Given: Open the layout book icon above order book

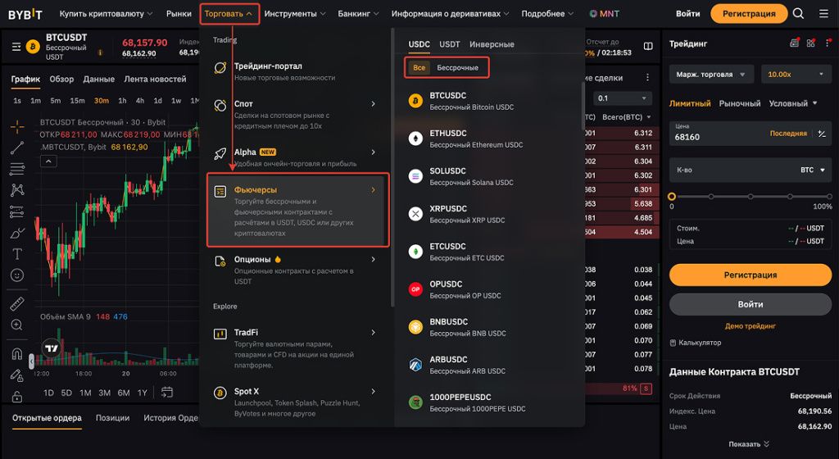Looking at the screenshot, I should [648, 47].
